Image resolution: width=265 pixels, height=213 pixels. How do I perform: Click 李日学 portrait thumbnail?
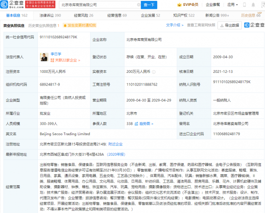(x=44, y=57)
